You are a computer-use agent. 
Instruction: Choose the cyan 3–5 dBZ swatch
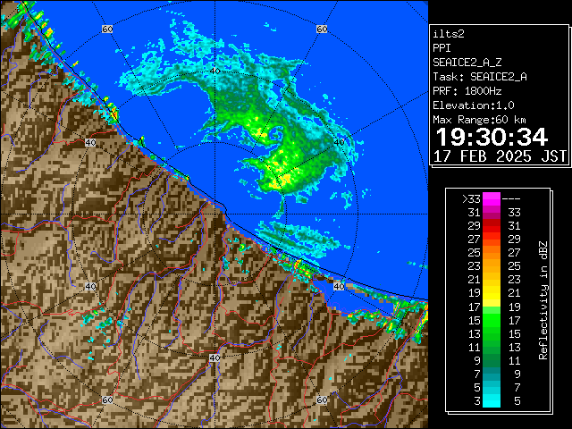click(x=492, y=400)
